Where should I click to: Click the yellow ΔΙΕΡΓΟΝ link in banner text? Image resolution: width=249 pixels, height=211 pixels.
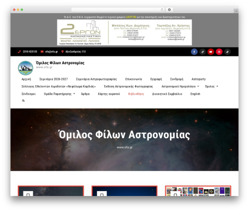(131, 17)
